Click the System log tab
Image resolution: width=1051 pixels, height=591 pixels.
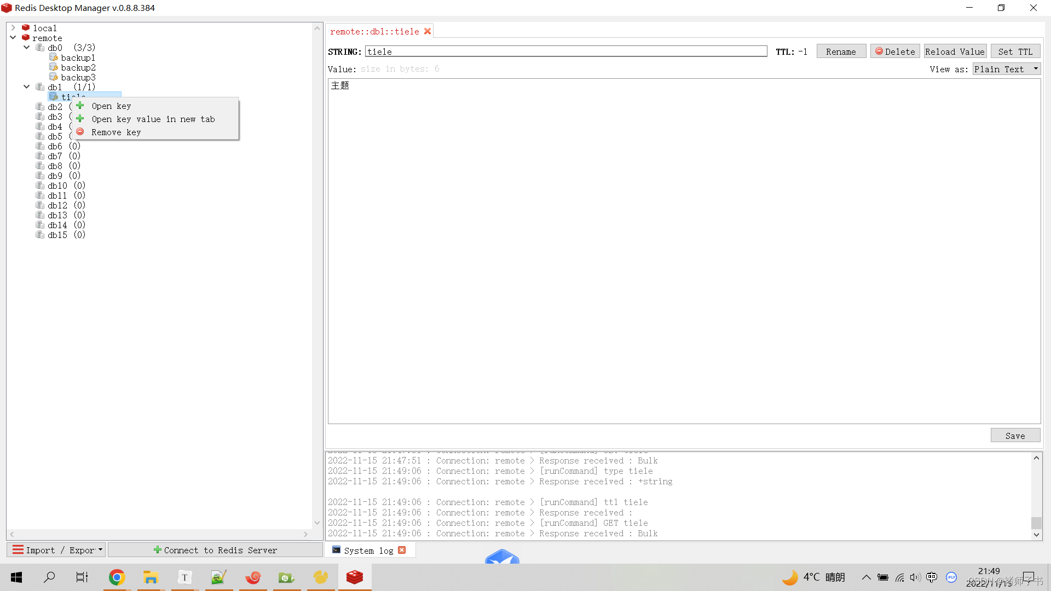click(x=369, y=551)
